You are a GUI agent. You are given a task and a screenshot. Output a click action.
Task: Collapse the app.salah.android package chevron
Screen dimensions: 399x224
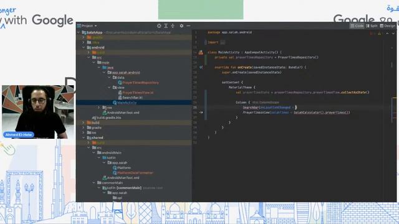click(104, 72)
